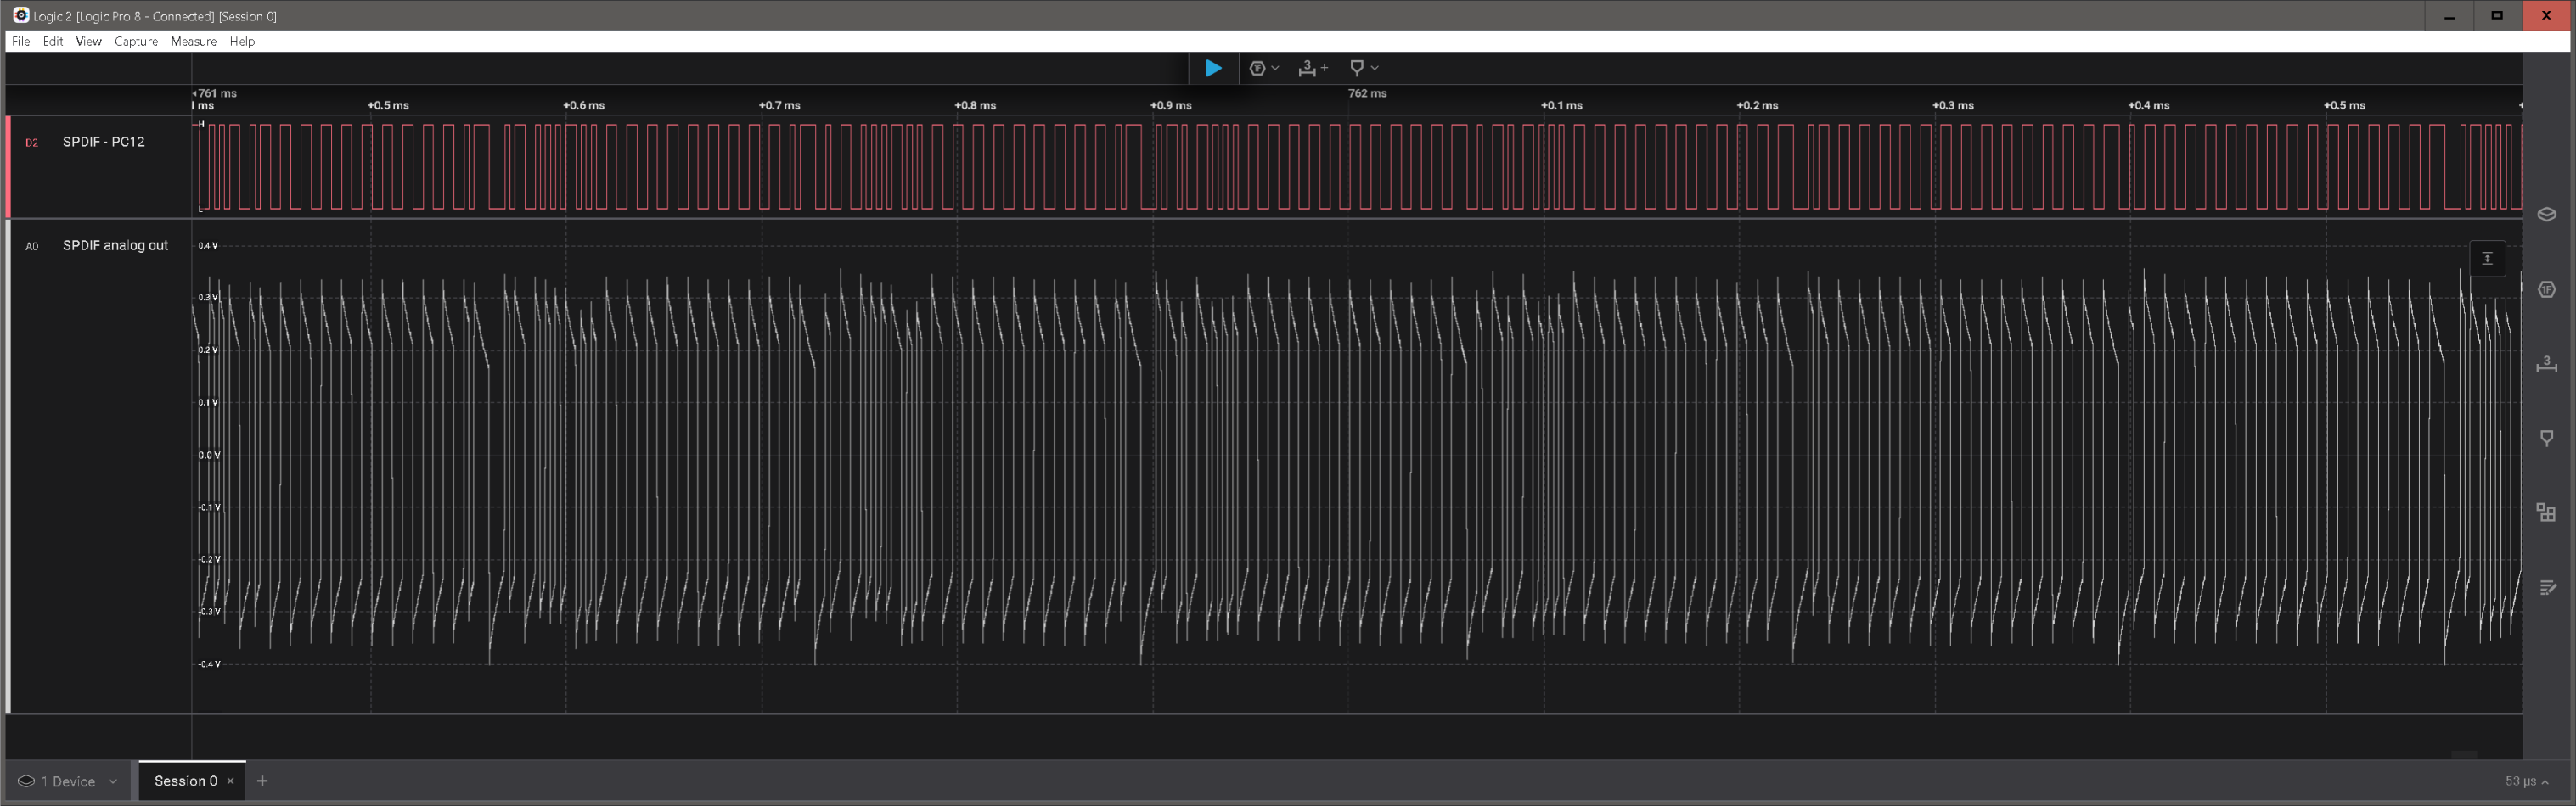The width and height of the screenshot is (2576, 806).
Task: Open the Trigger view panel in sidebar
Action: (x=2546, y=438)
